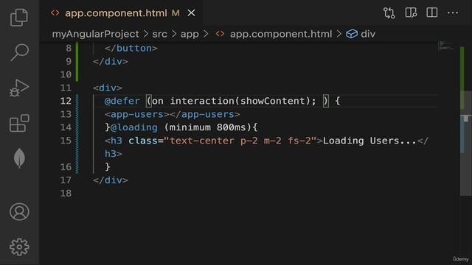
Task: Open Run and Debug view
Action: 19,88
